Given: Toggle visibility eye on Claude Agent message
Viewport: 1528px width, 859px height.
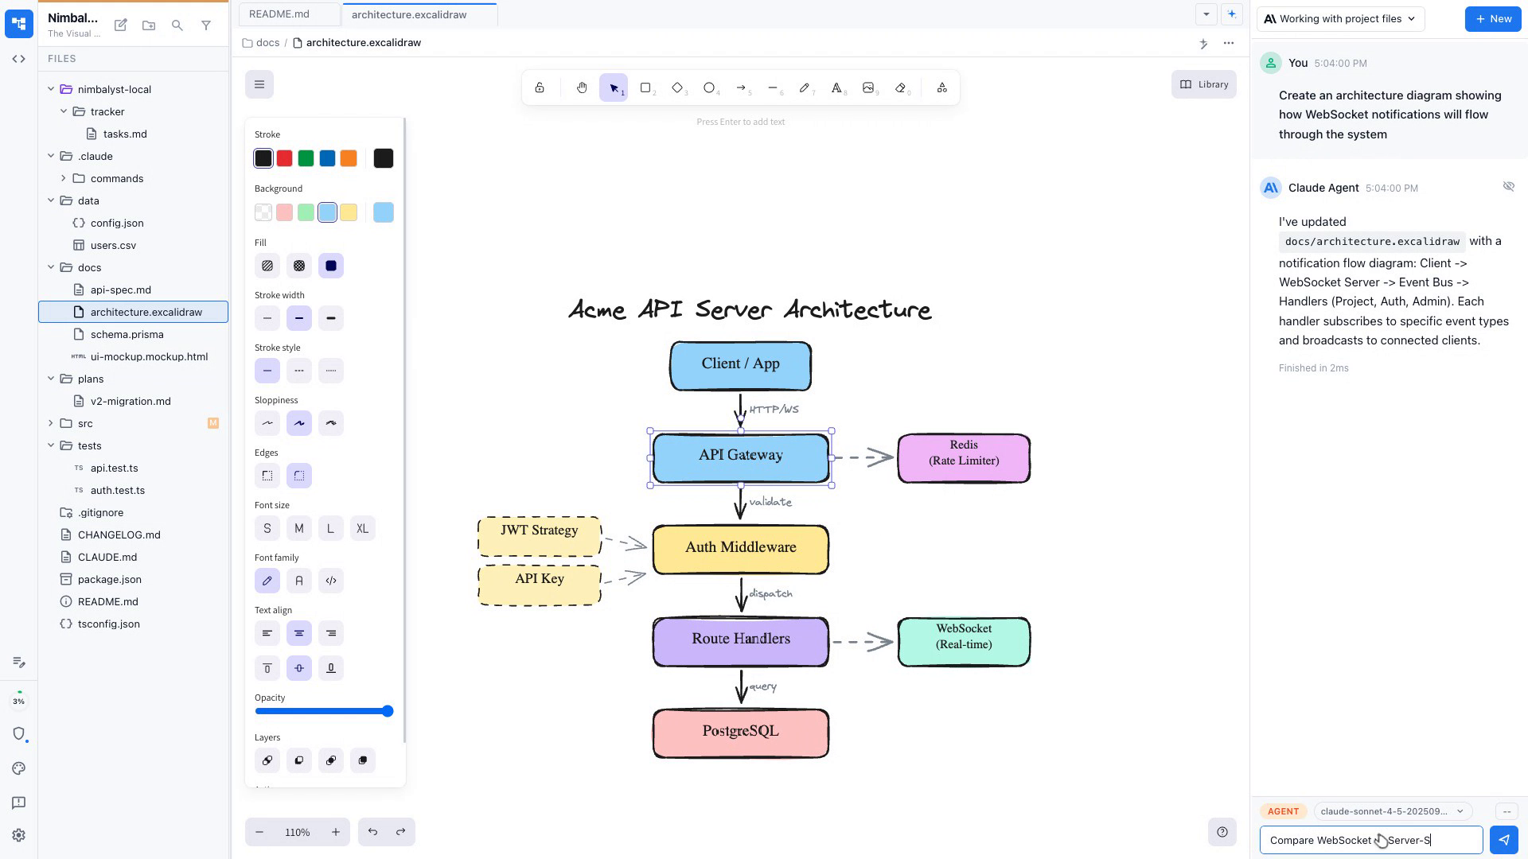Looking at the screenshot, I should (x=1508, y=187).
